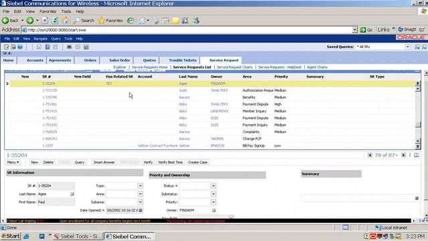The image size is (428, 241).
Task: Click save-query icon beside Saved Queries
Action: (417, 47)
